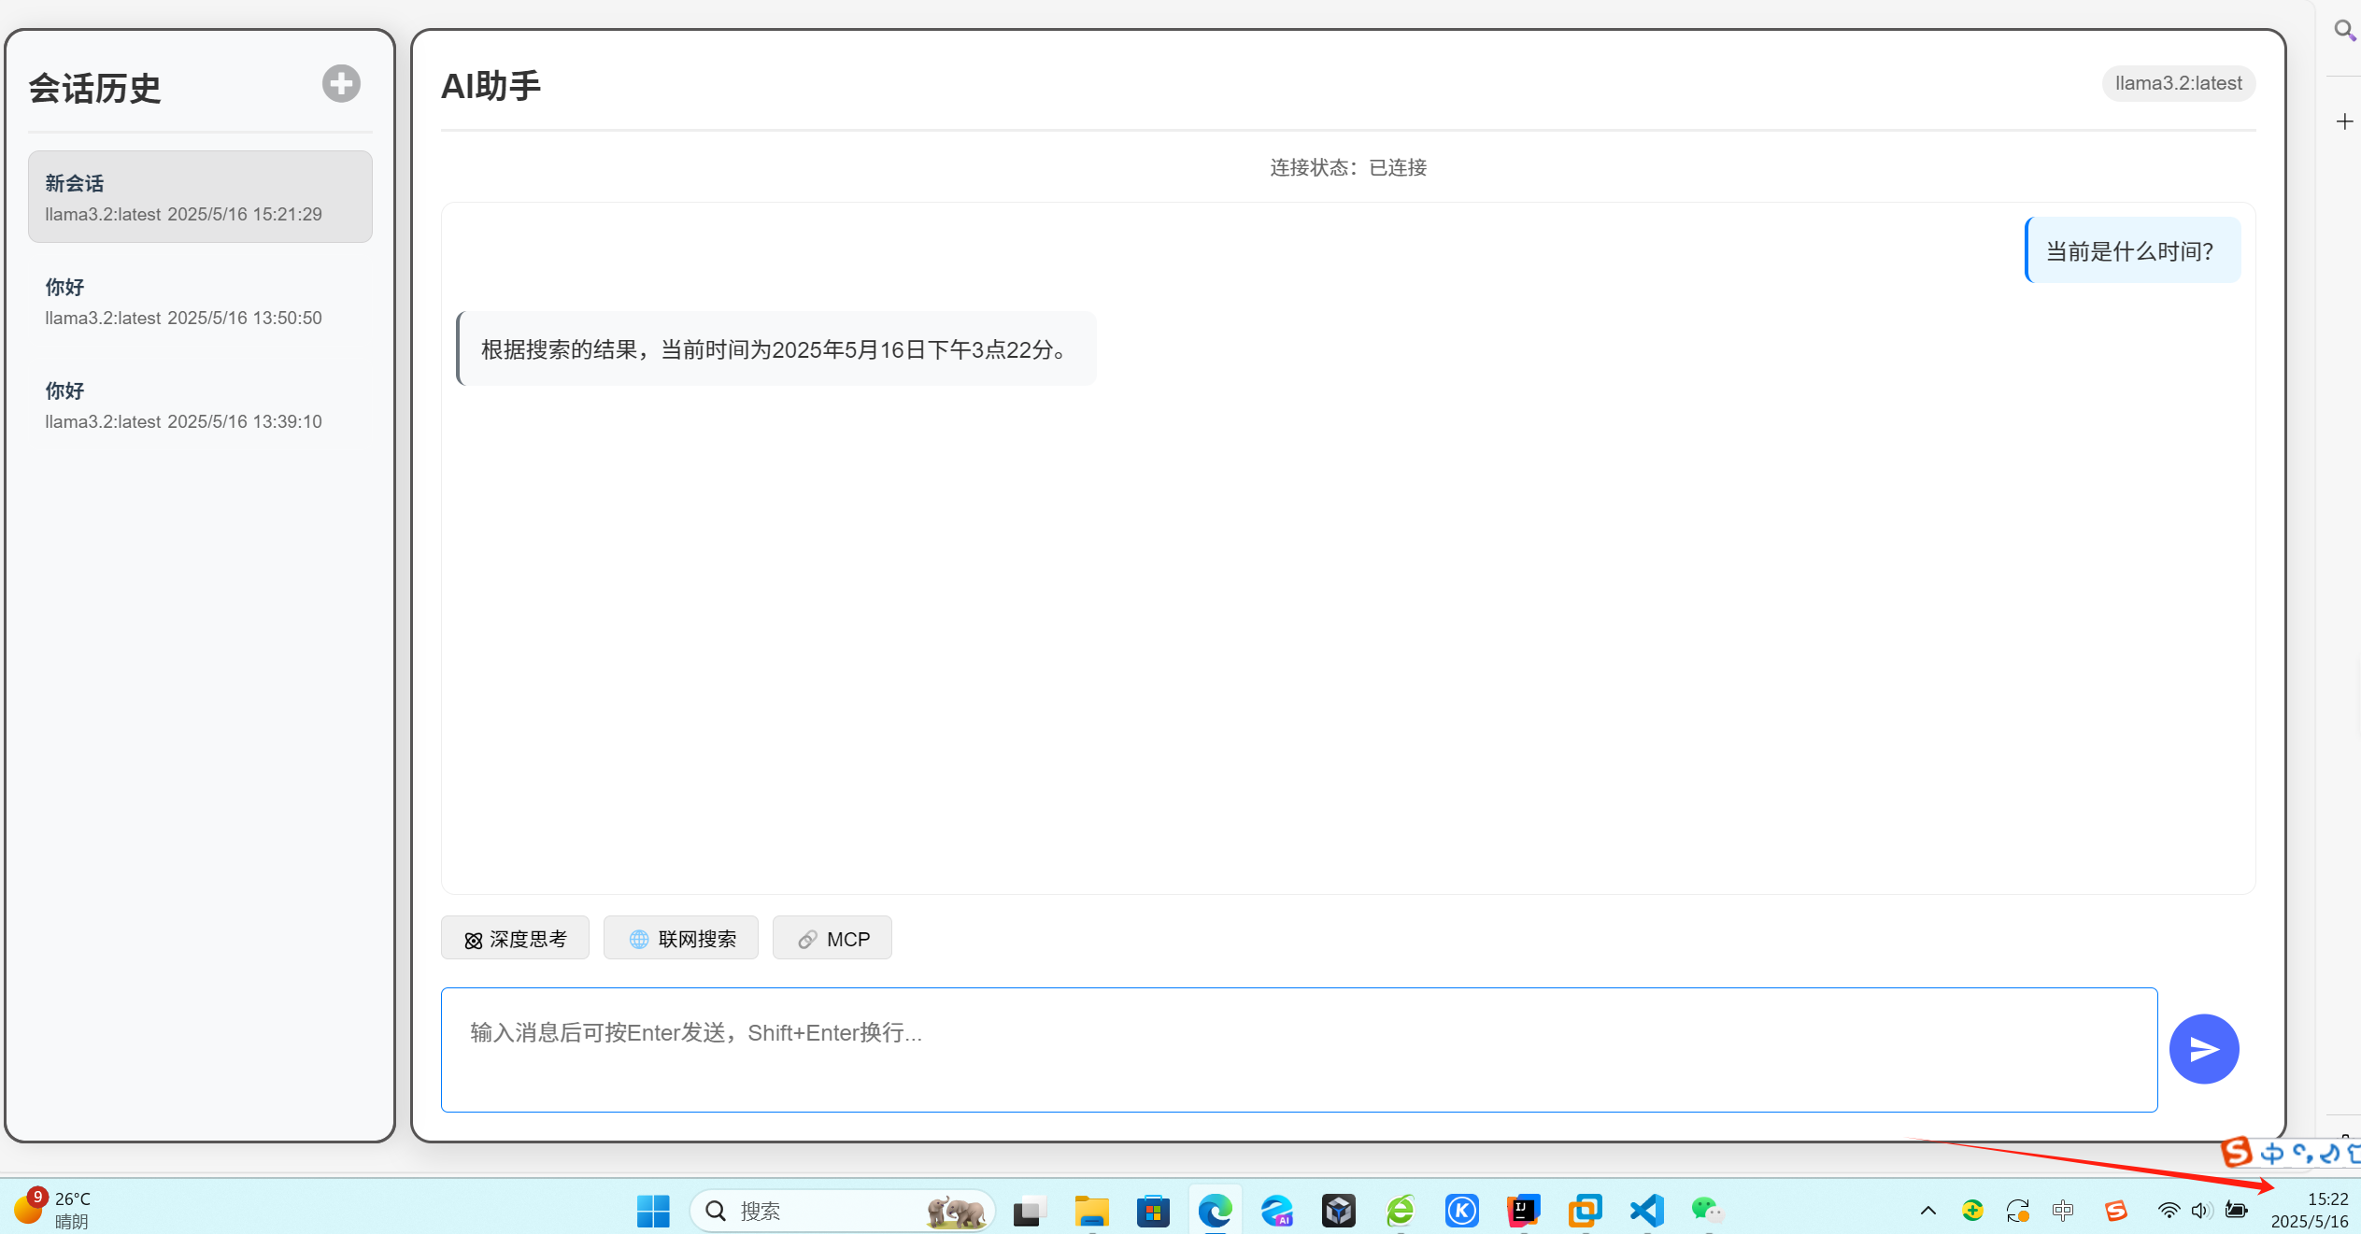The width and height of the screenshot is (2361, 1234).
Task: Open the 你好 conversation from 13:50:50
Action: tap(200, 301)
